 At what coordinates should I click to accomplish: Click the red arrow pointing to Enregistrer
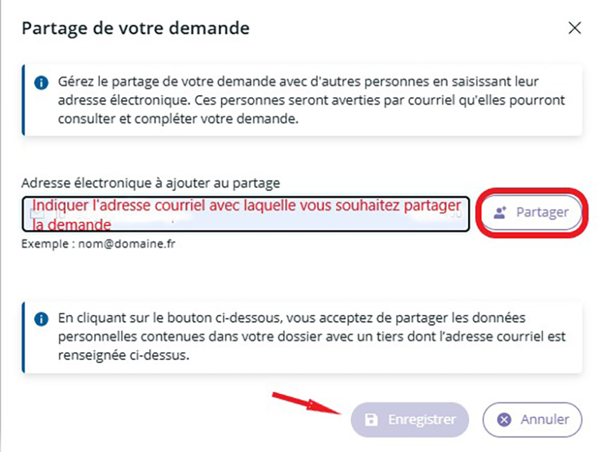tap(307, 403)
